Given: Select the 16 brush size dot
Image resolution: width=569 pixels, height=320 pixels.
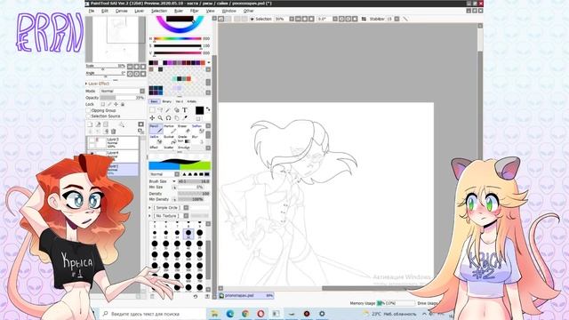Looking at the screenshot, I should (188, 233).
